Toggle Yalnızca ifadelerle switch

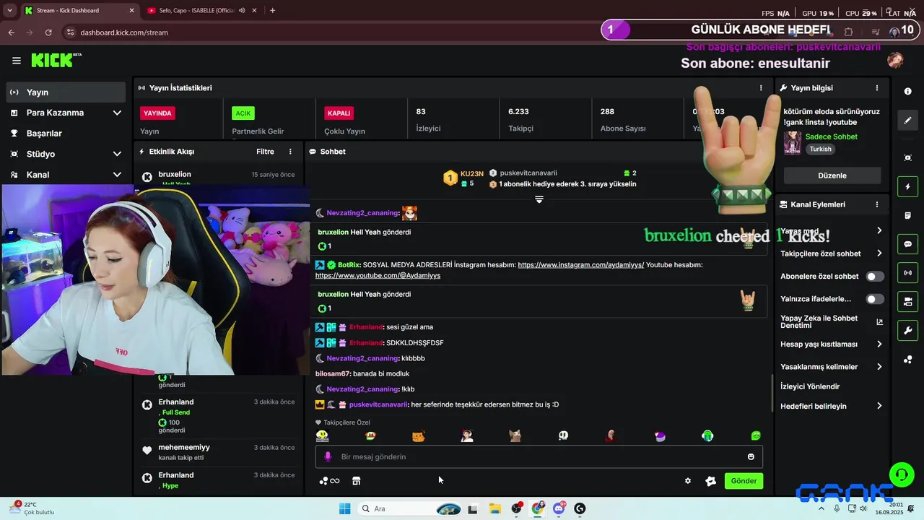pos(875,299)
